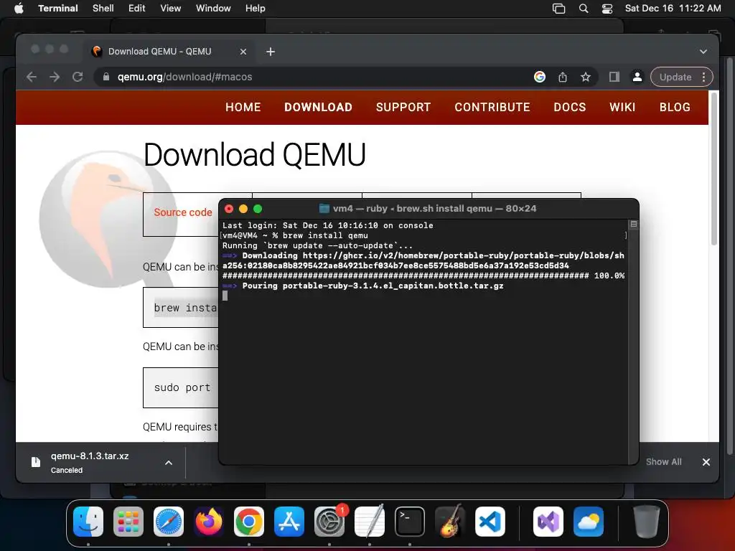The image size is (735, 551).
Task: Click the date and time in menu bar
Action: tap(673, 9)
